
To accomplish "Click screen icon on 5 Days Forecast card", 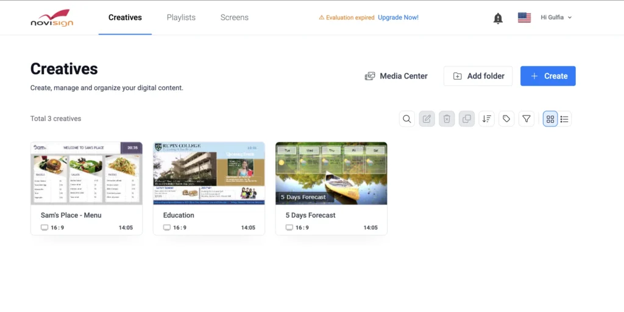I will tap(289, 227).
